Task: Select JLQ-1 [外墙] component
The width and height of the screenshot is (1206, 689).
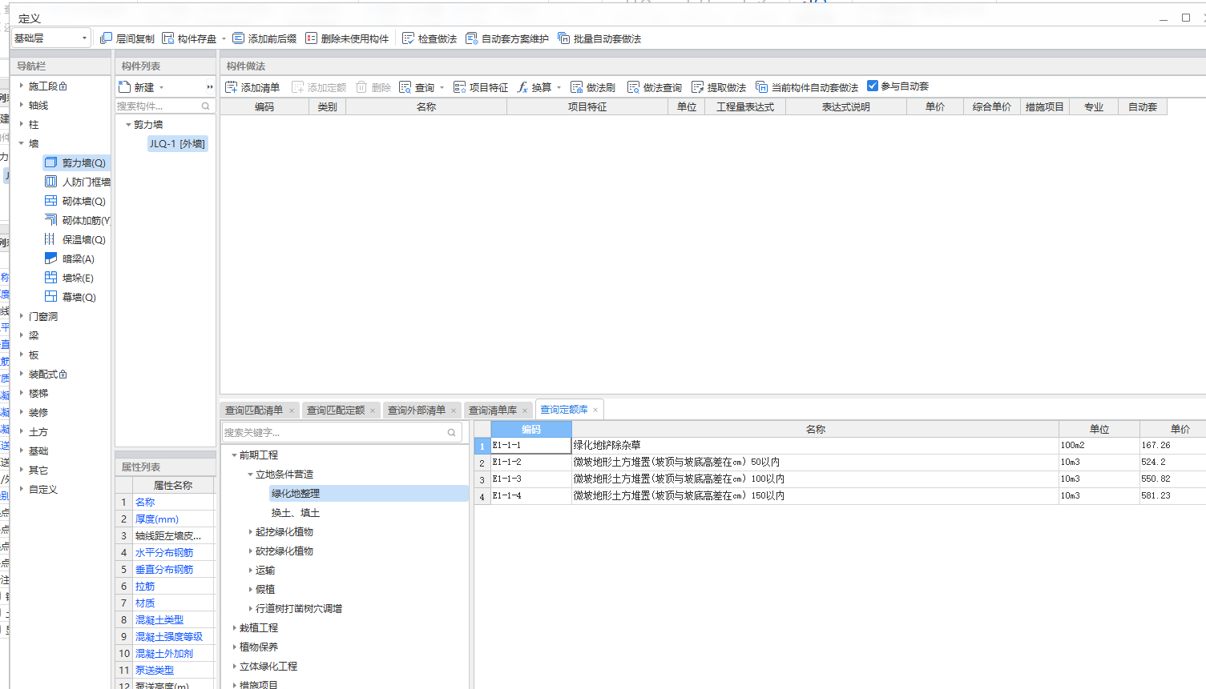Action: point(177,143)
